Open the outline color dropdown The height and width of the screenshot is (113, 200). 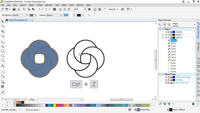coord(83,15)
